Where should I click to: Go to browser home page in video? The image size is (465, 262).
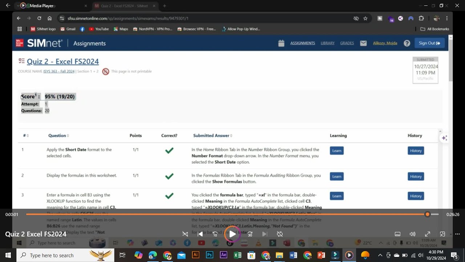pos(50,18)
